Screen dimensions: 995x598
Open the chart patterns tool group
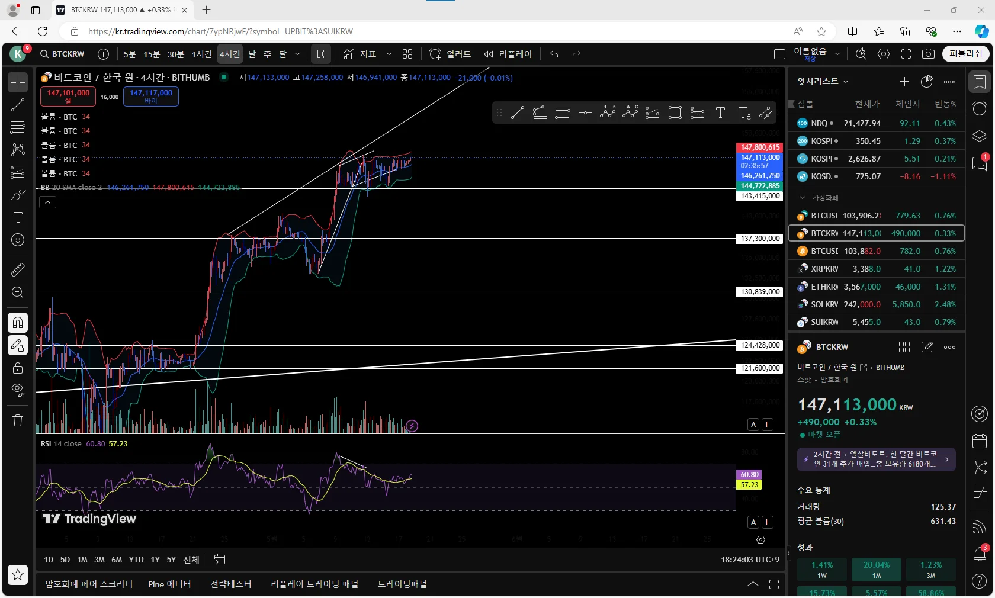point(18,150)
